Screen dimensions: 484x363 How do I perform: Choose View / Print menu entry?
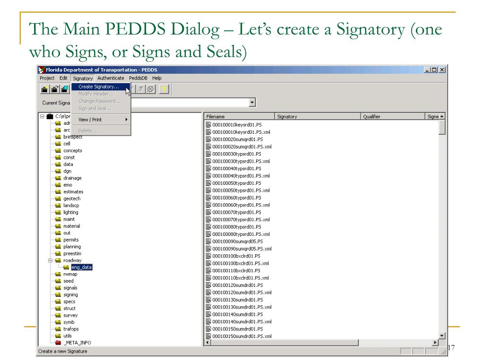pyautogui.click(x=101, y=120)
